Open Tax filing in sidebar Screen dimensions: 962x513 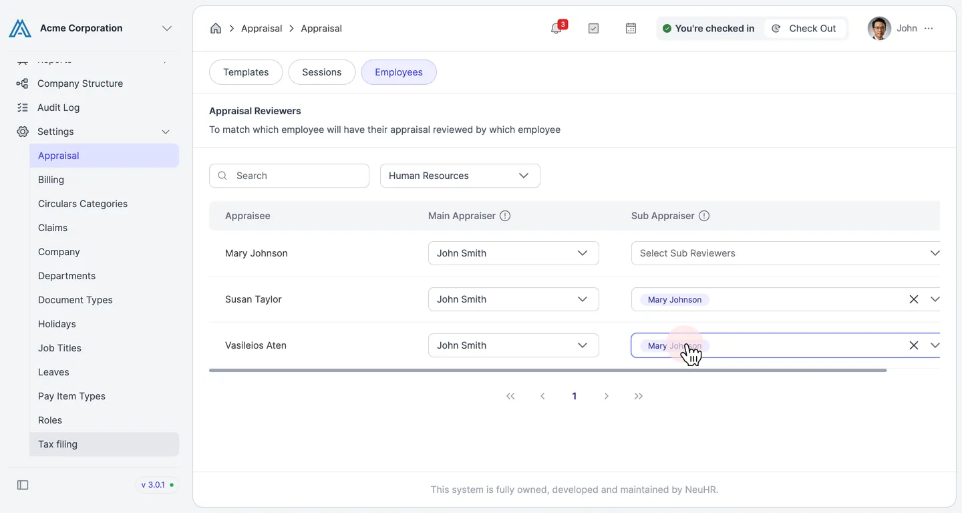coord(104,444)
